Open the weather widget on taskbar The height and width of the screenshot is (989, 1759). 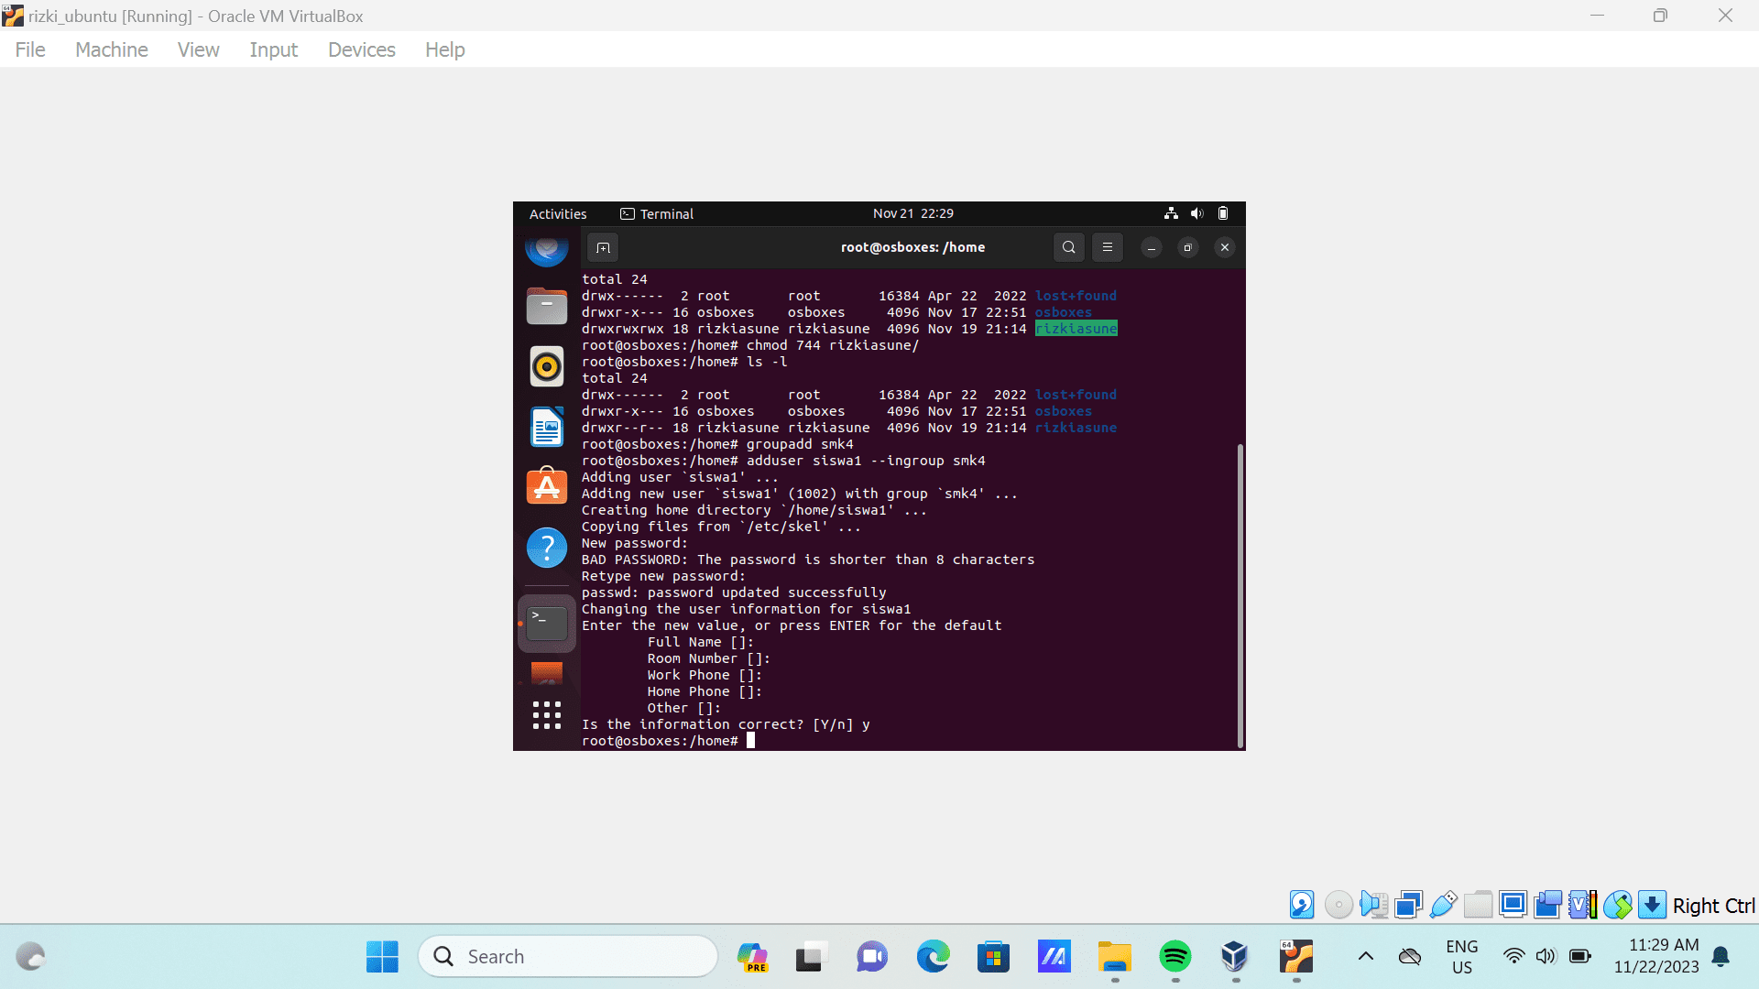pos(30,957)
